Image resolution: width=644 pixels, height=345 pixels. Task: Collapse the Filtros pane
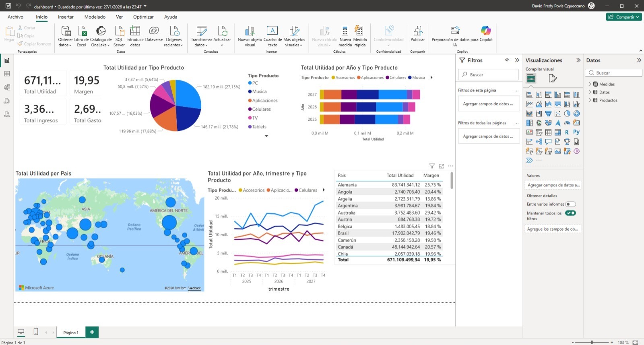tap(517, 60)
